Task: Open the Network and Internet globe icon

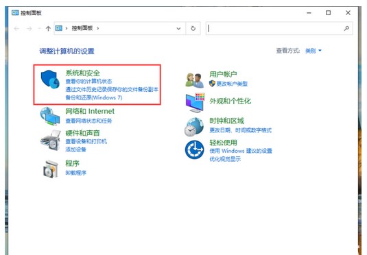Action: [49, 117]
